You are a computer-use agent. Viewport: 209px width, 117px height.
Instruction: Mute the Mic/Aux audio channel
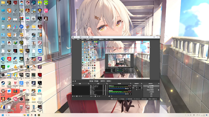click(x=128, y=88)
